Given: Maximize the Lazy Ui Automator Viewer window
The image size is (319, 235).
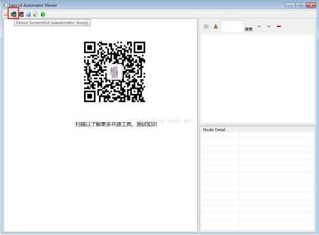Looking at the screenshot, I should [301, 5].
